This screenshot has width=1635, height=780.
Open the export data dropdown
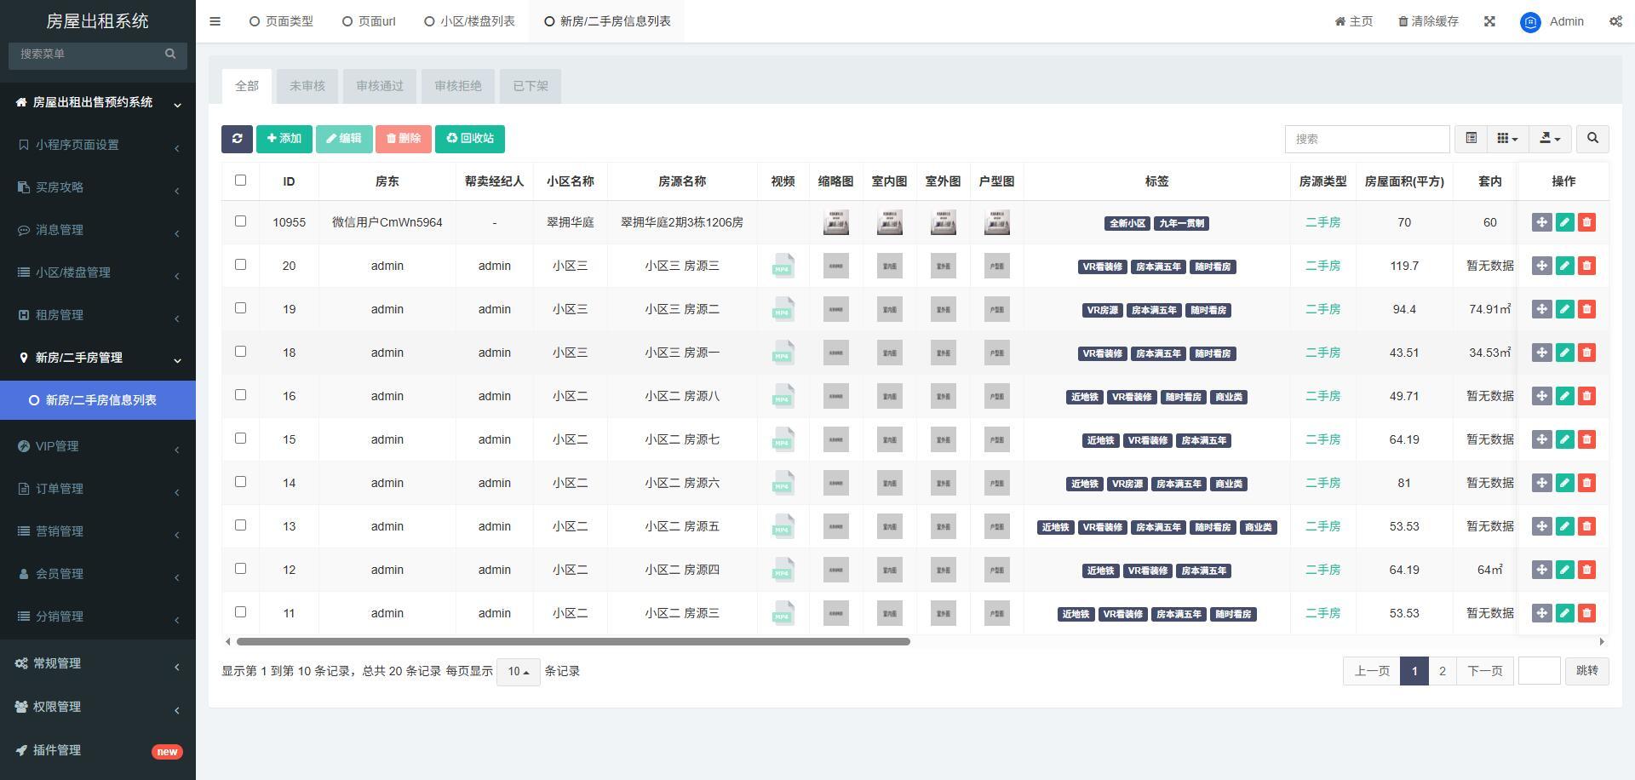(x=1550, y=138)
